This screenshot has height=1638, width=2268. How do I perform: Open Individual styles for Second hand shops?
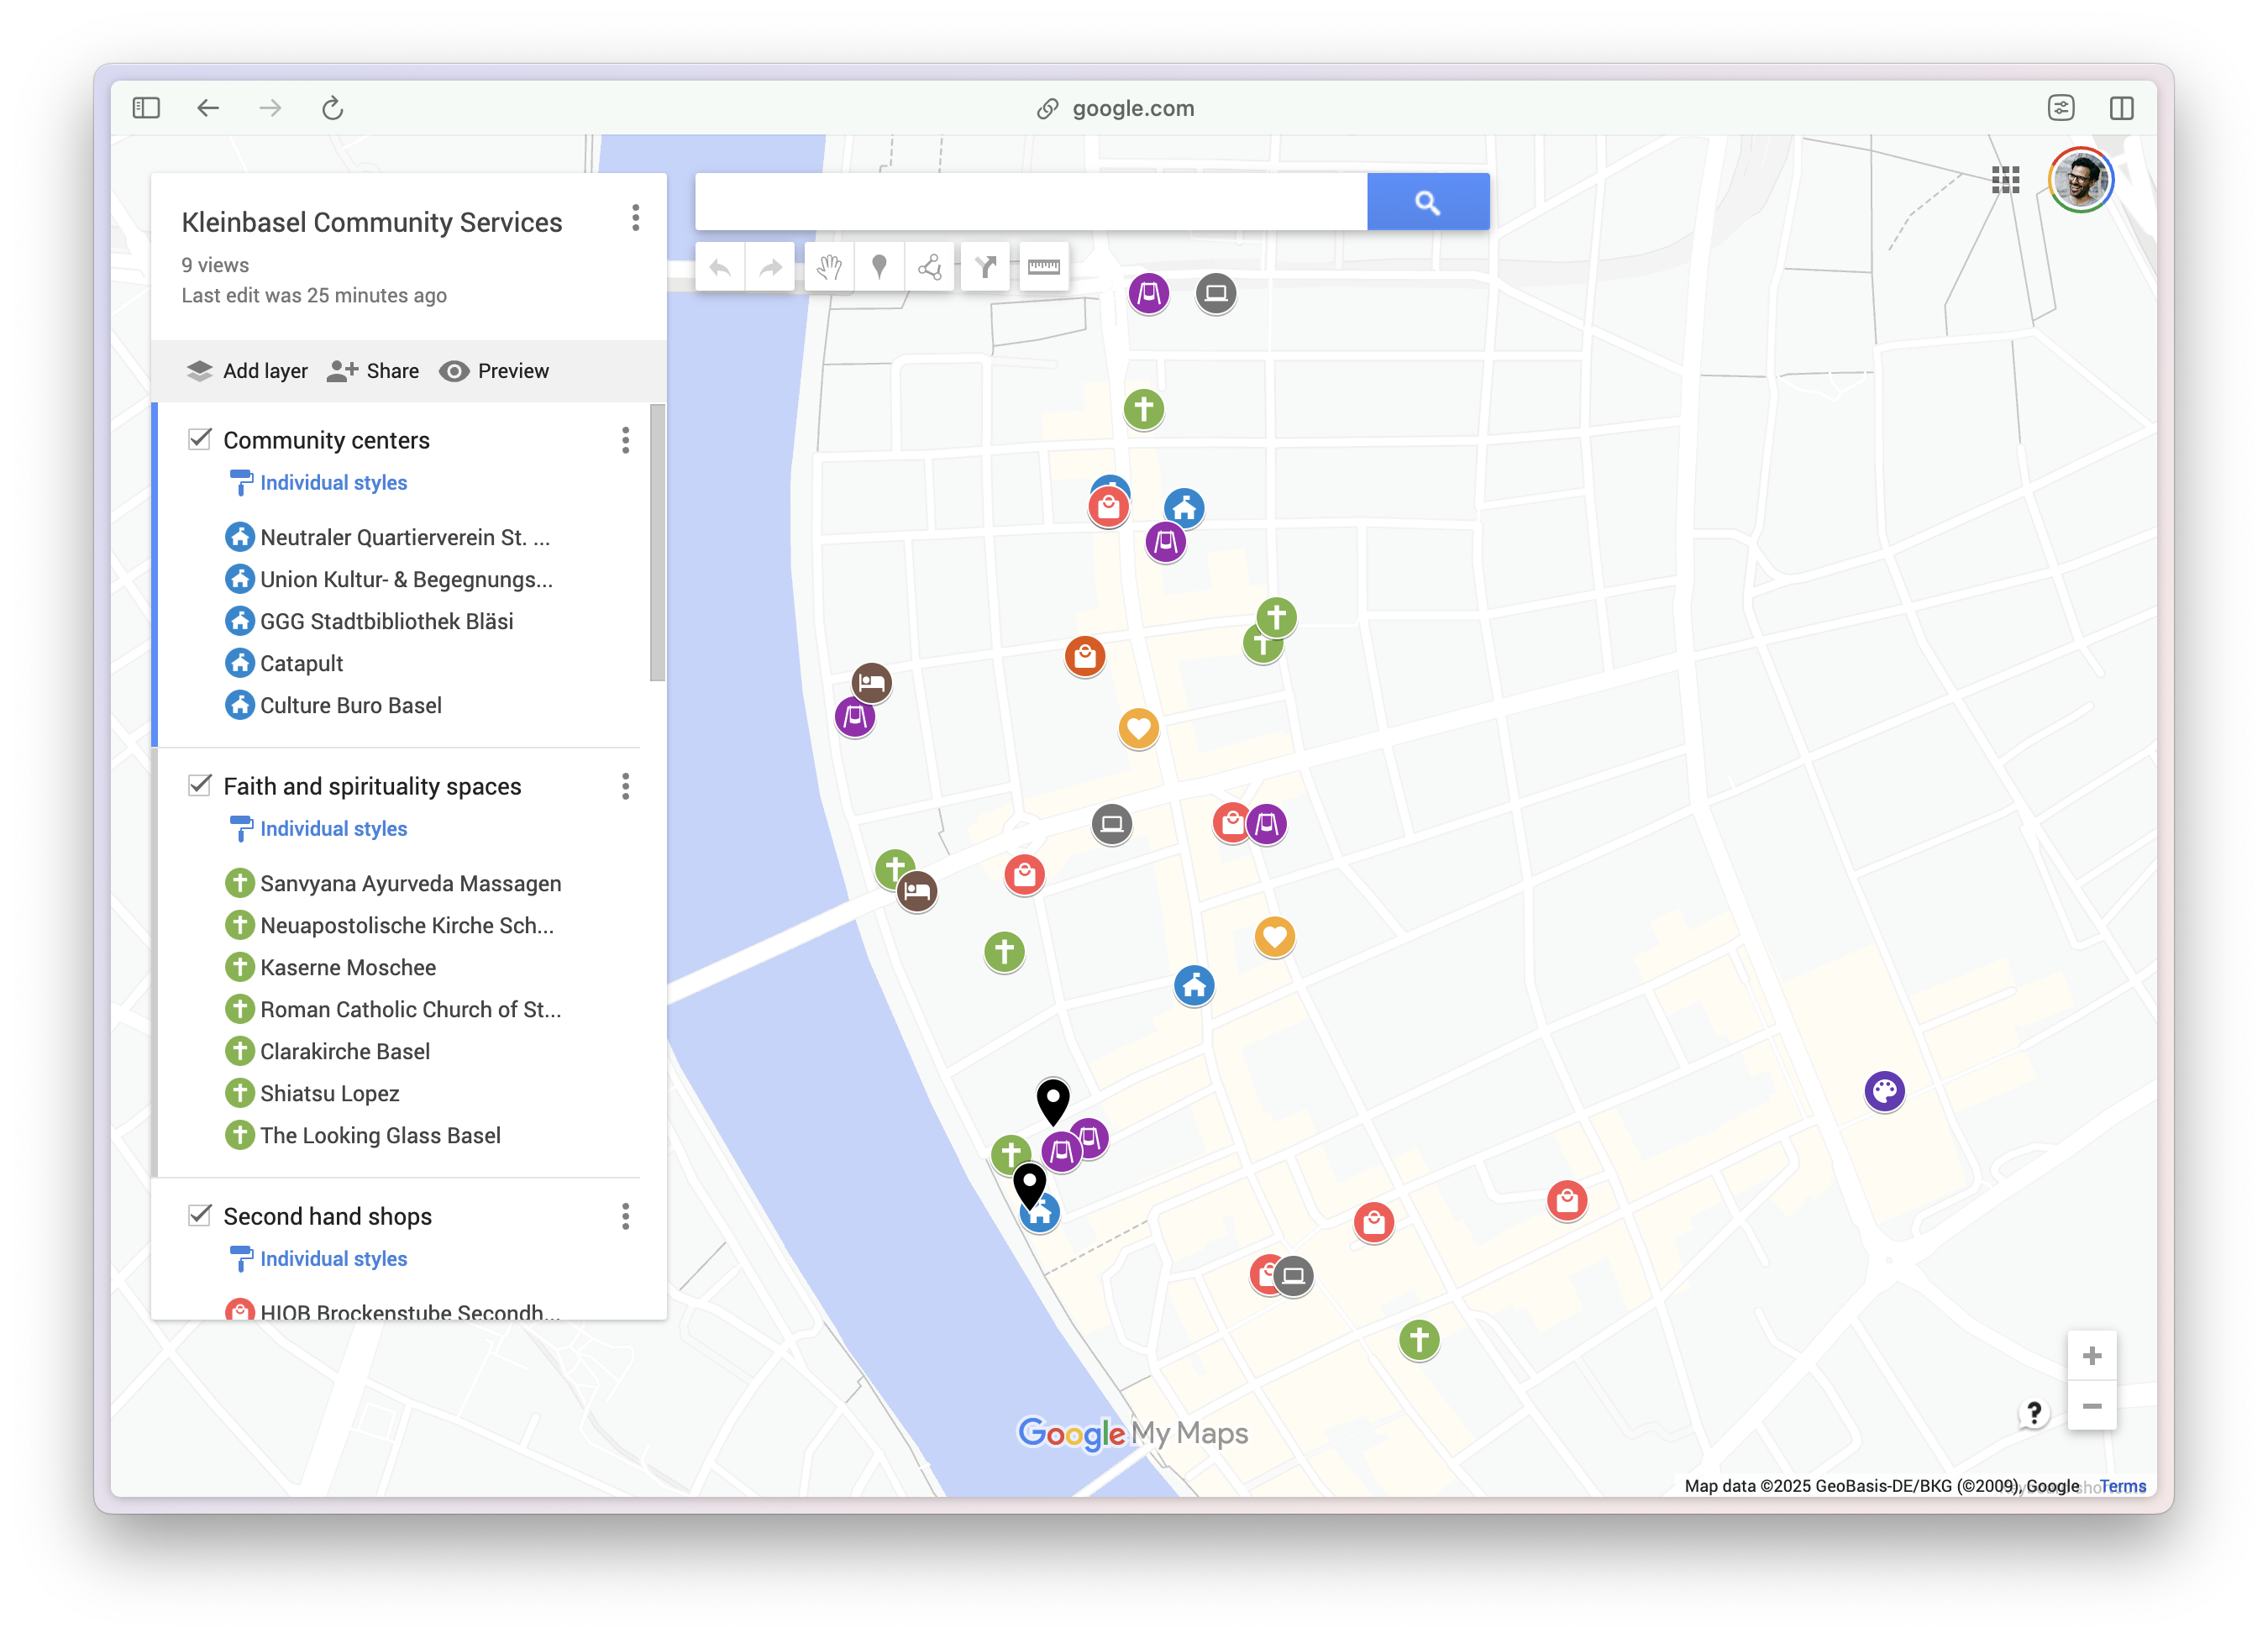(333, 1259)
